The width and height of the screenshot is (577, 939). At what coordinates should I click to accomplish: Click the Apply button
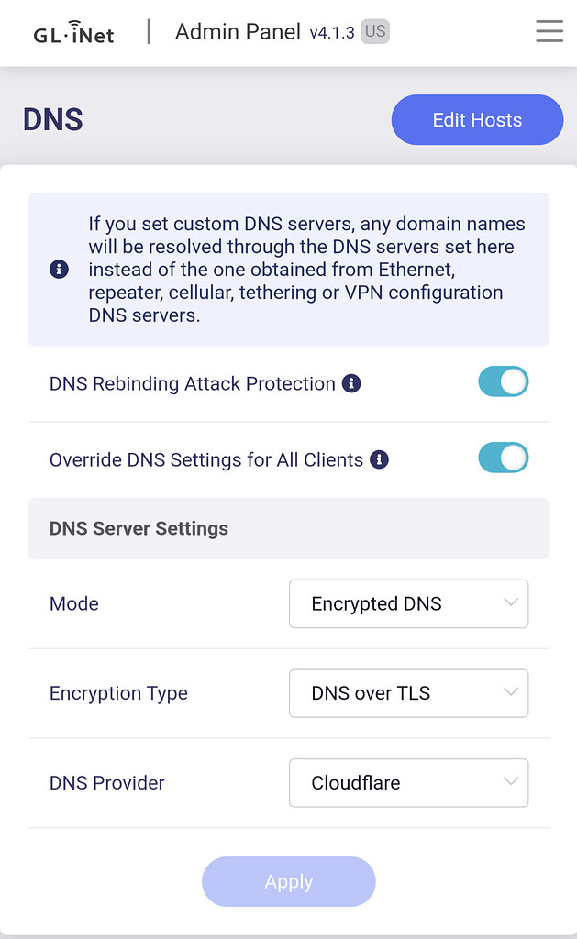click(x=289, y=881)
